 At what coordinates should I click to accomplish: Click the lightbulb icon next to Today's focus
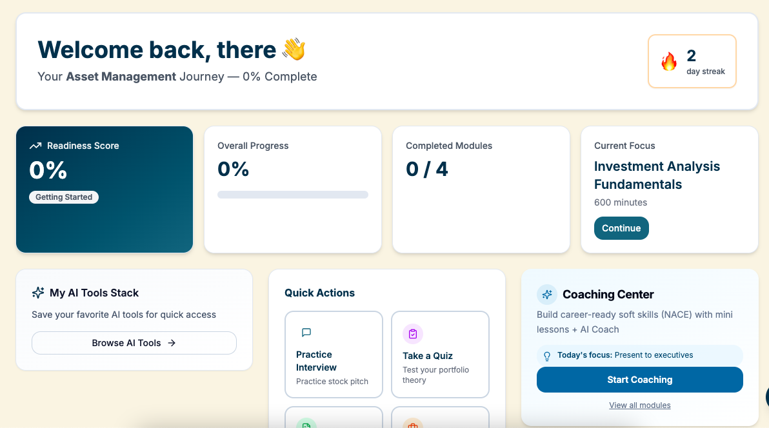[x=547, y=356]
